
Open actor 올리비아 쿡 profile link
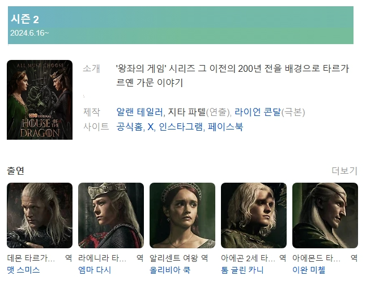[x=170, y=270]
